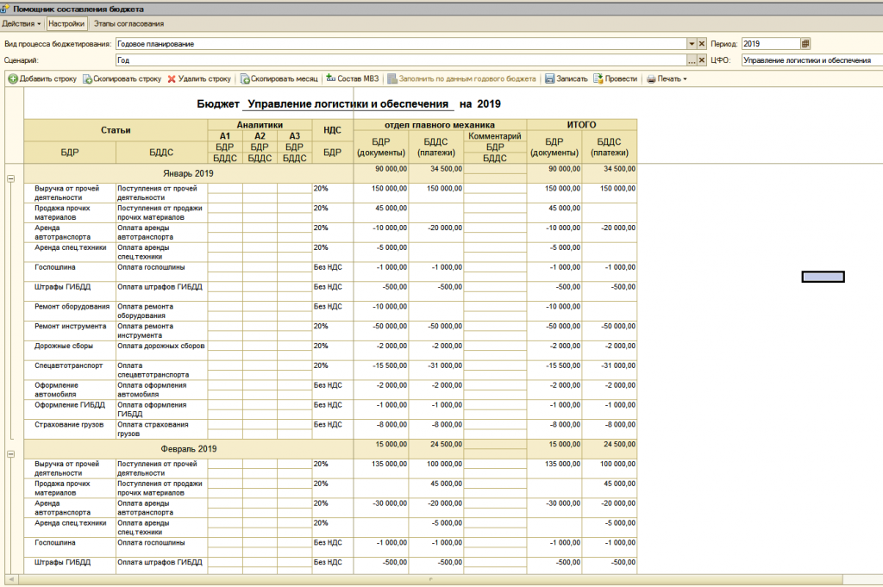This screenshot has width=883, height=587.
Task: Open the Настройки menu item
Action: (66, 23)
